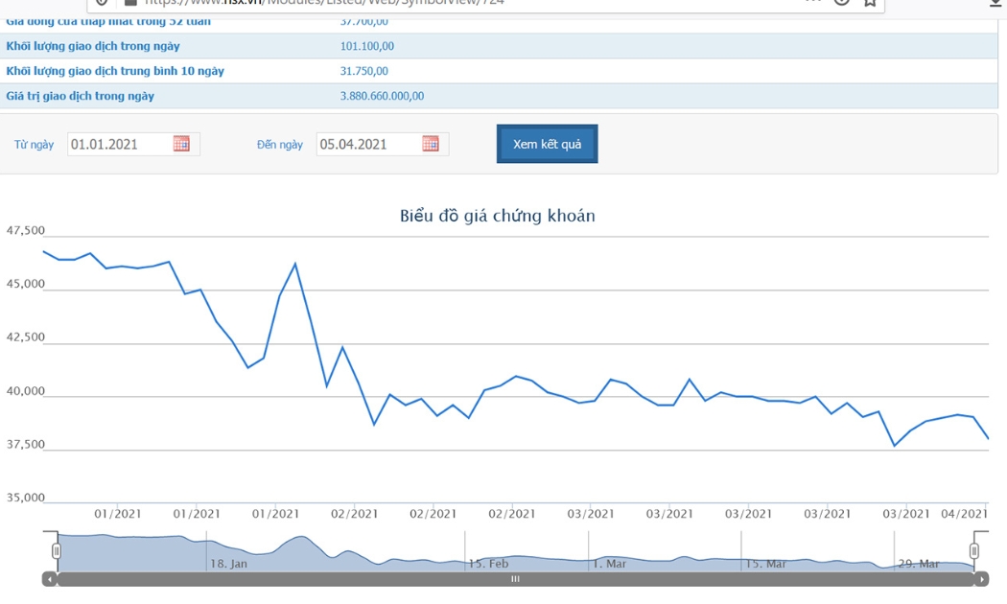This screenshot has width=1007, height=604.
Task: Select the Giá trị giao dịch trong ngày row
Action: point(499,96)
